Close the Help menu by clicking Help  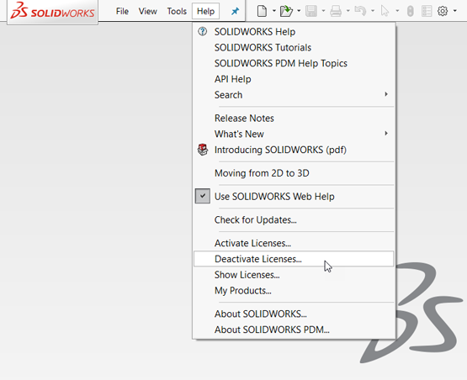point(205,11)
